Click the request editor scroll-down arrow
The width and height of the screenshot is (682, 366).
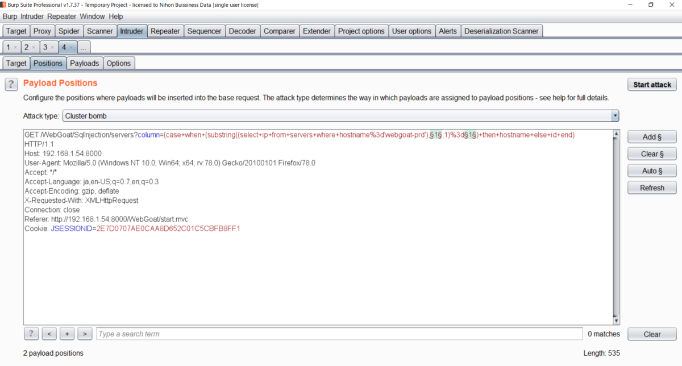616,321
